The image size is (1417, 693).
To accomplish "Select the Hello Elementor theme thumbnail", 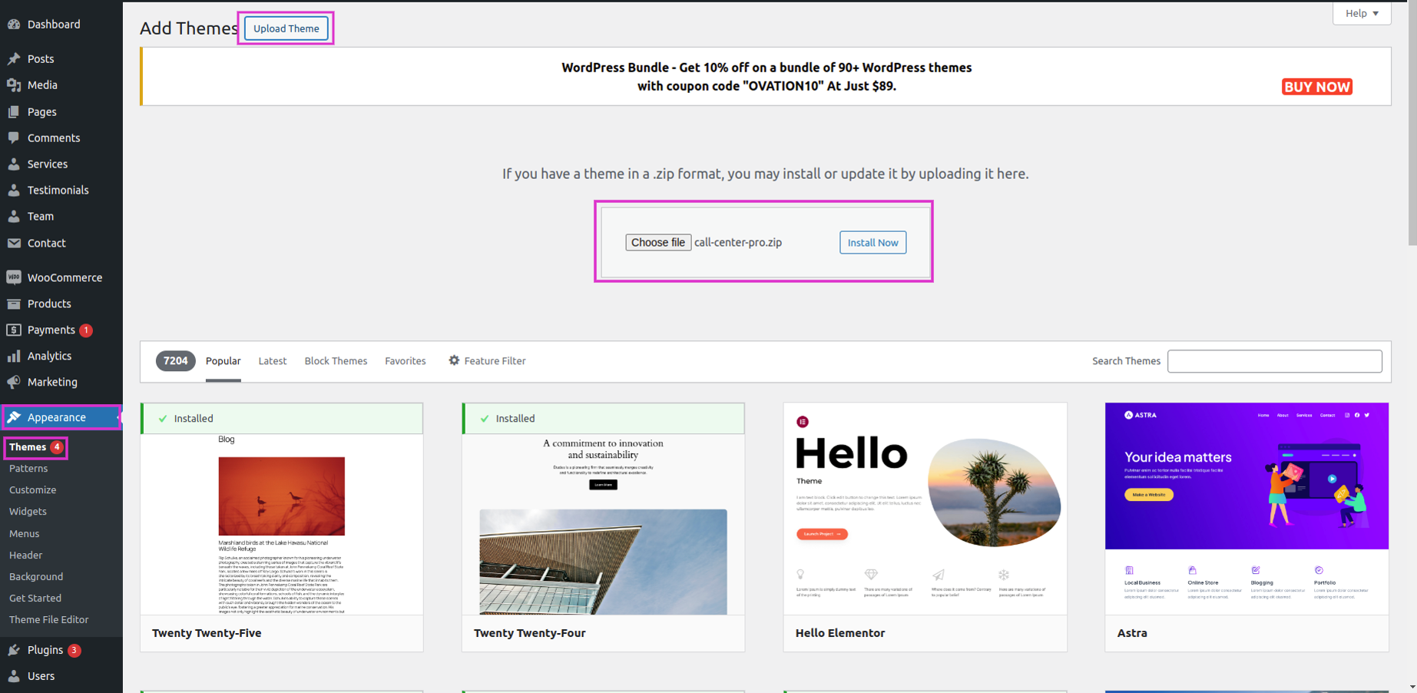I will tap(925, 509).
